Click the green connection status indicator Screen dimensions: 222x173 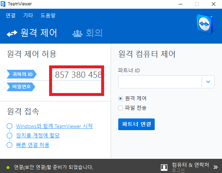click(8, 168)
